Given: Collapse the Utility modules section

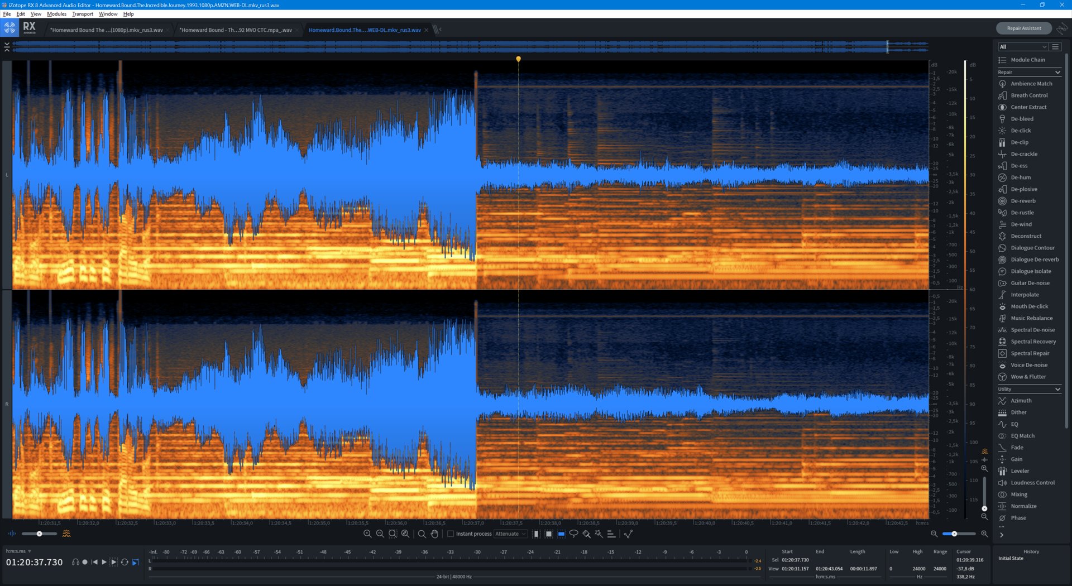Looking at the screenshot, I should click(1057, 389).
